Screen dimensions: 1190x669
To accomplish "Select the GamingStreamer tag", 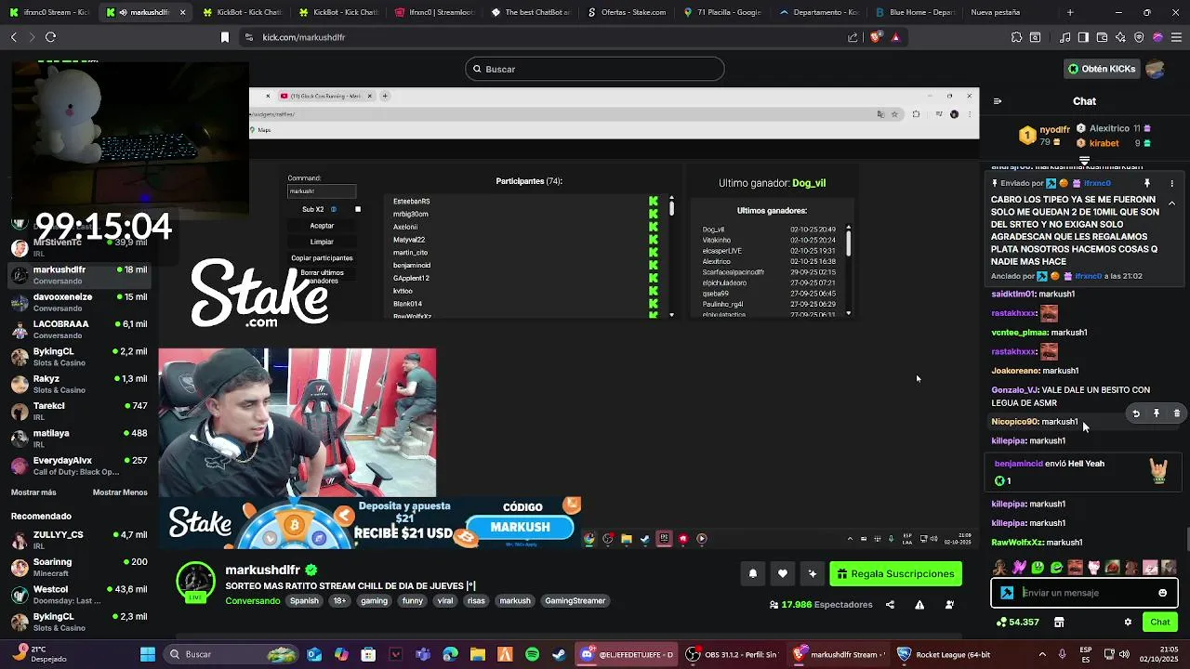I will pos(575,601).
